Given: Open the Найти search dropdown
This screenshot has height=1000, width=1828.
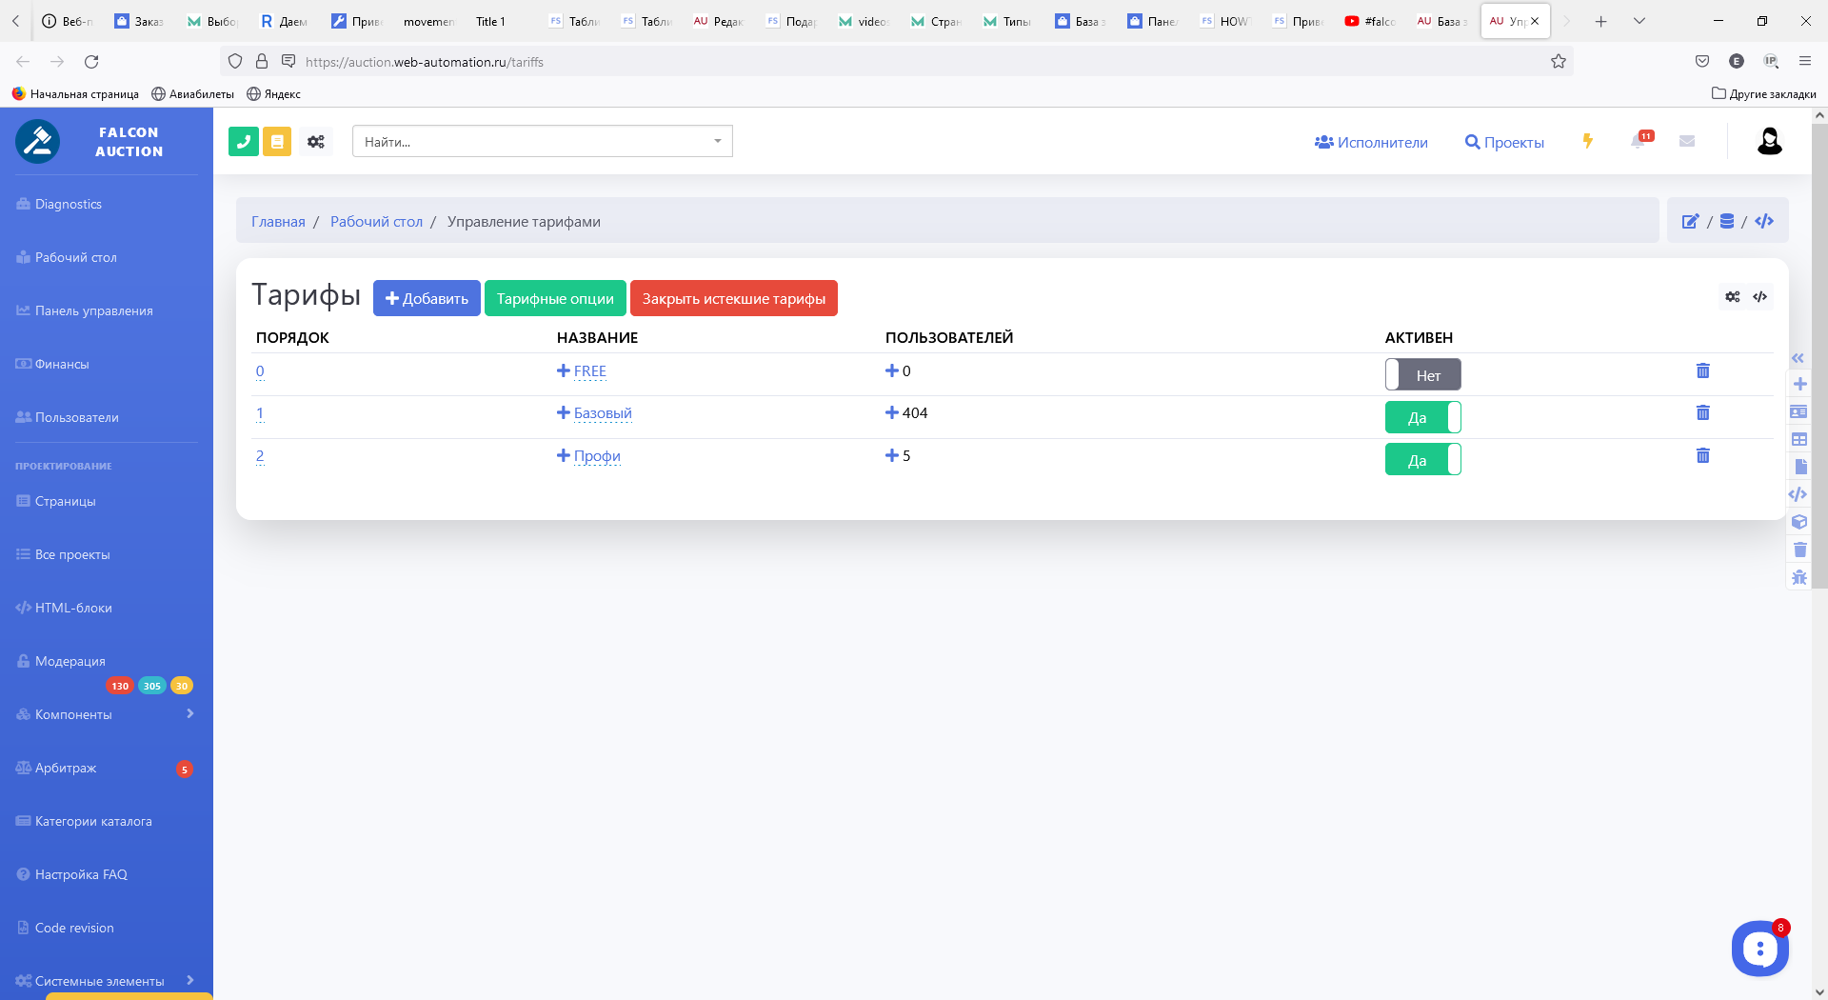Looking at the screenshot, I should point(542,142).
